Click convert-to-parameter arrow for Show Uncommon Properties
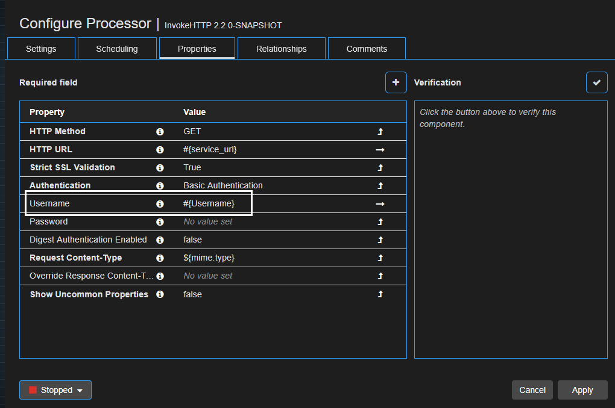 point(380,294)
